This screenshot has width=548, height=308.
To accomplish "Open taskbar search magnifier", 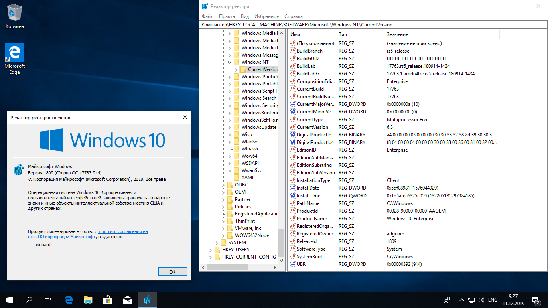I will coord(29,300).
